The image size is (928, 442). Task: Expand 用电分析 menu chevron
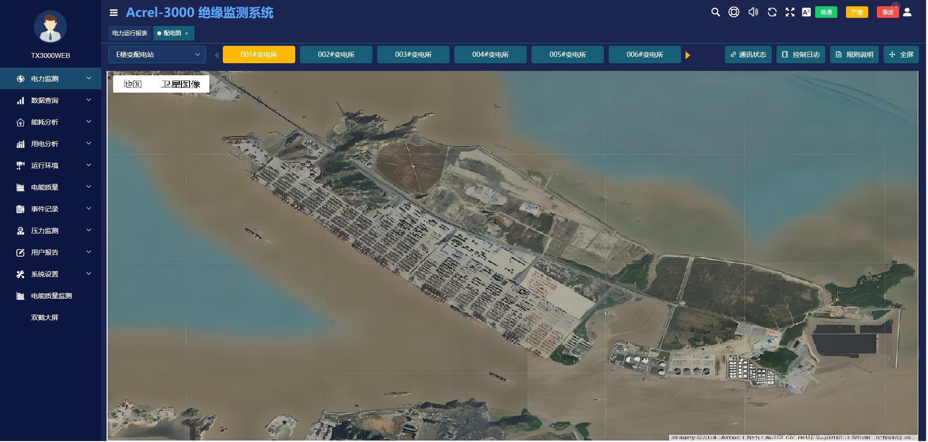click(89, 143)
